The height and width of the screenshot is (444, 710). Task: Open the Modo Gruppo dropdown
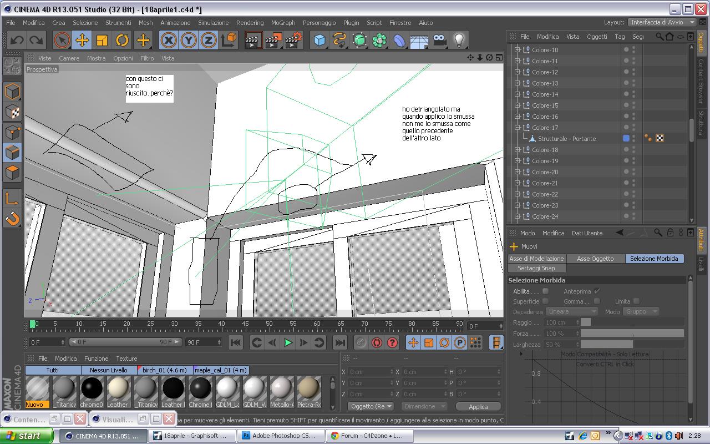[x=641, y=311]
